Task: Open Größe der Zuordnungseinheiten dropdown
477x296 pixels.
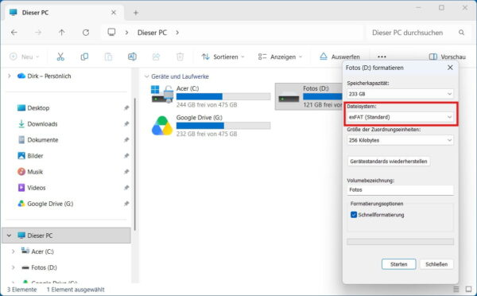Action: pos(400,140)
